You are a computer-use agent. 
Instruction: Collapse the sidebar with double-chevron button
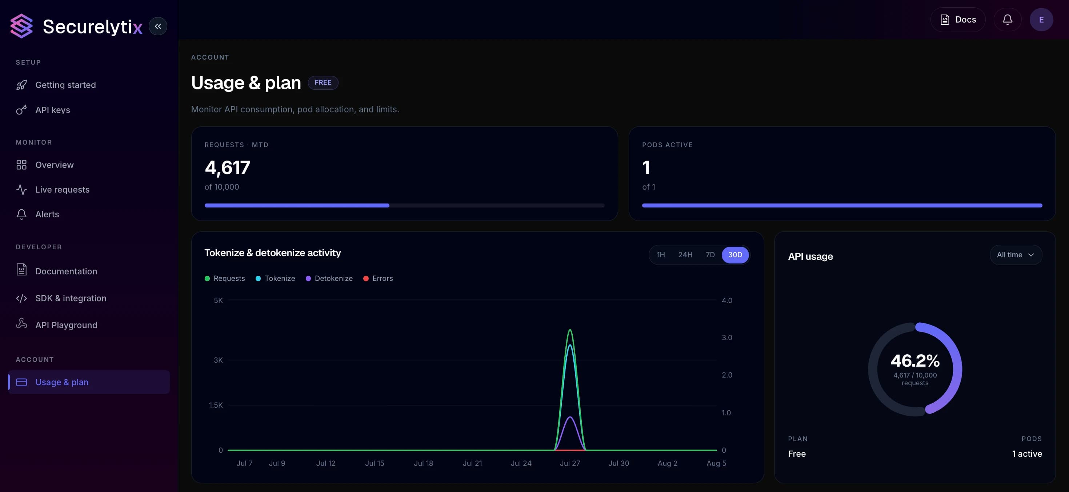point(158,26)
